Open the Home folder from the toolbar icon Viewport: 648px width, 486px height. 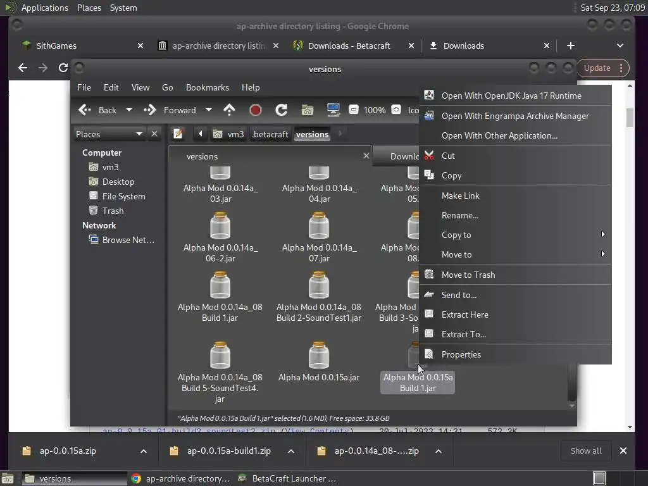(307, 110)
